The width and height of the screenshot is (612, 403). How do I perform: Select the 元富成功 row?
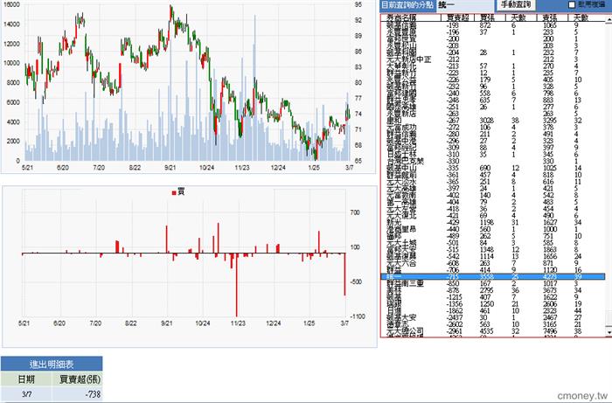click(x=492, y=127)
